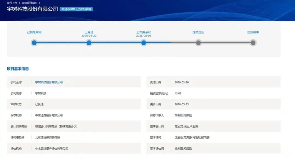
Task: Click the 已预先审阅 timeline dot
Action: click(34, 43)
